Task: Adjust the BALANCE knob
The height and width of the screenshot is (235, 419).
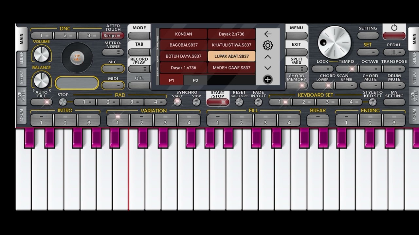Action: 41,80
